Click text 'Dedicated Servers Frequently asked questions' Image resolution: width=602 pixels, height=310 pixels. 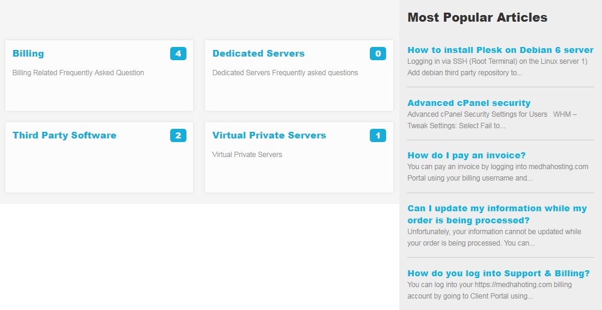click(285, 73)
